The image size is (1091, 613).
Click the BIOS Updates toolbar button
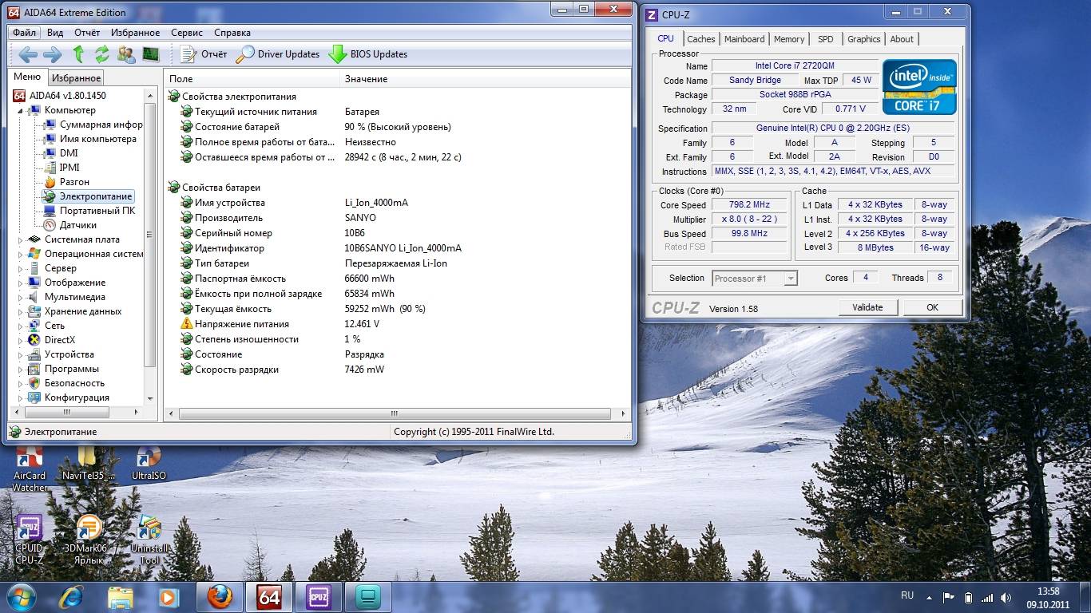coord(368,54)
